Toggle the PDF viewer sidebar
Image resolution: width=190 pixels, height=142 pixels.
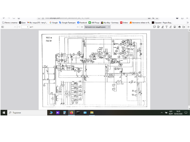(3, 27)
